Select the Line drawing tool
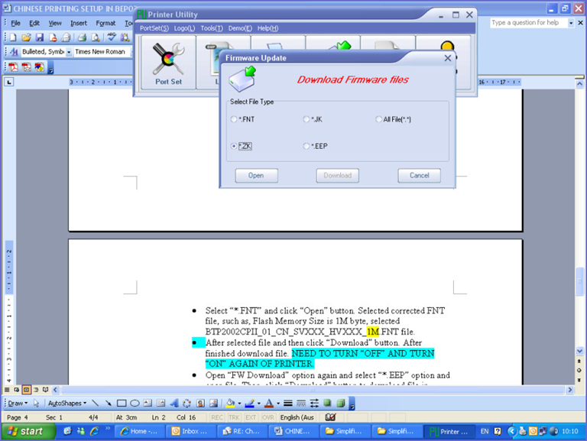The image size is (587, 441). (95, 403)
